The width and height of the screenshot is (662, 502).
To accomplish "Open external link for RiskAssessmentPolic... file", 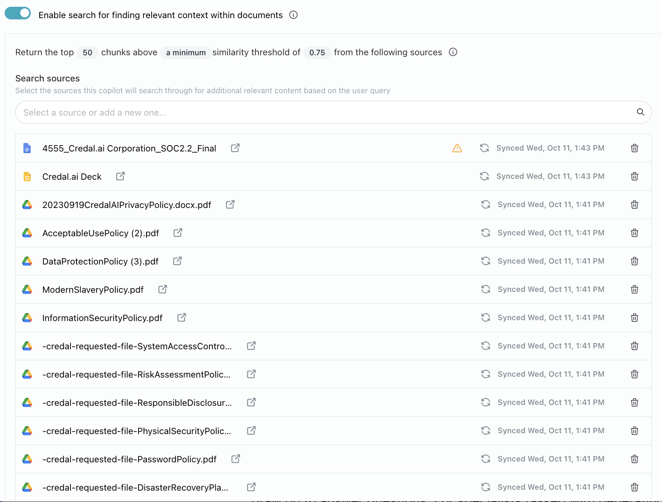I will (x=251, y=374).
